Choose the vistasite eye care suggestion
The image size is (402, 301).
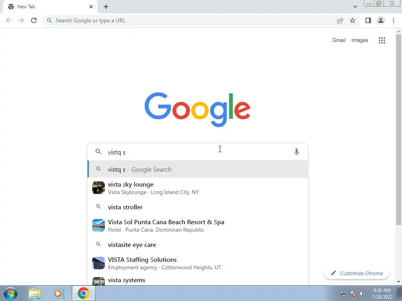point(198,245)
